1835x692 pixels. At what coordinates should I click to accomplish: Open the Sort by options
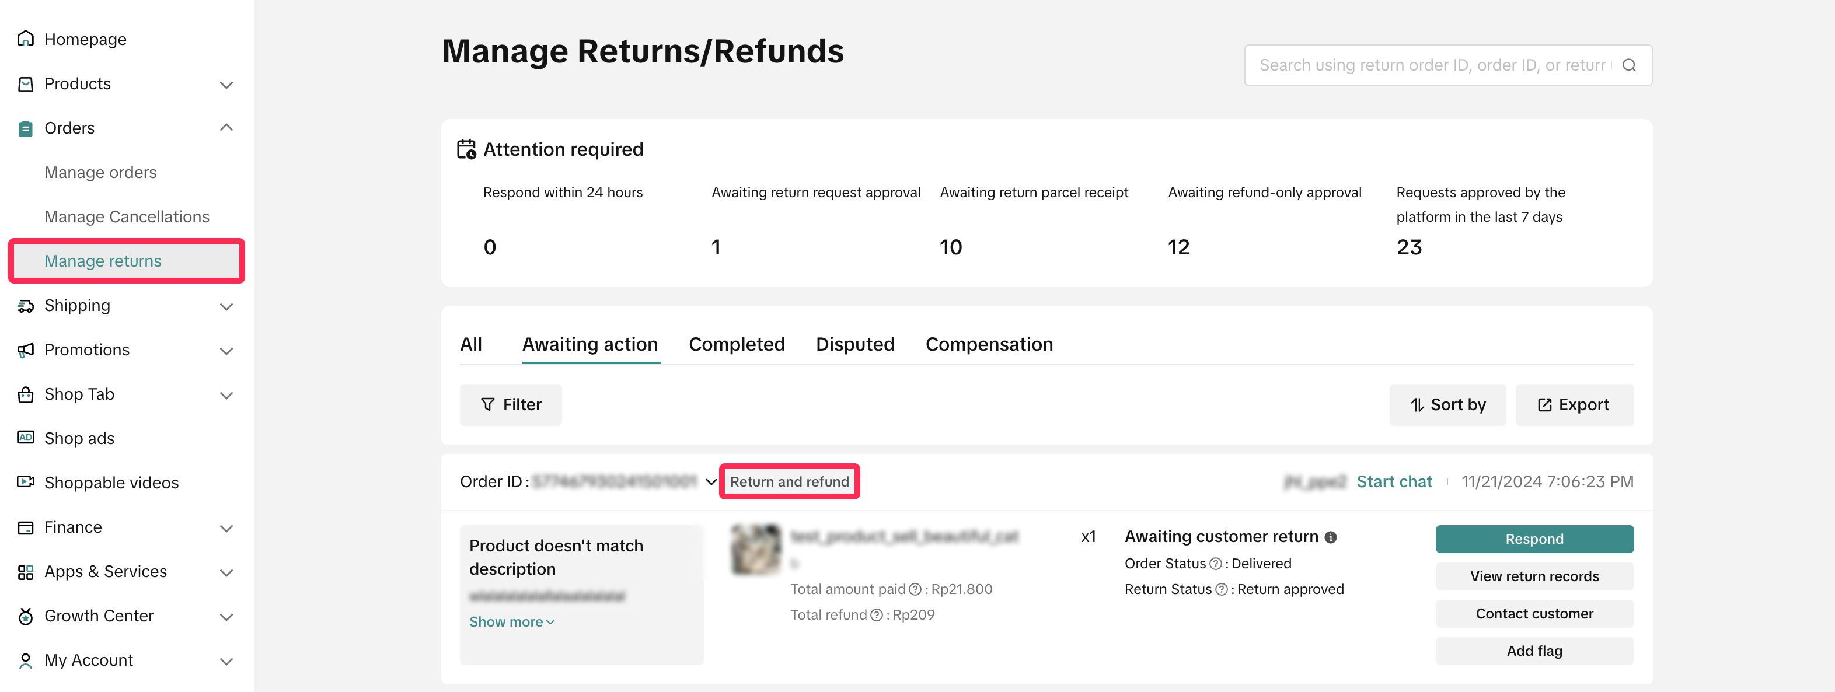pyautogui.click(x=1447, y=405)
